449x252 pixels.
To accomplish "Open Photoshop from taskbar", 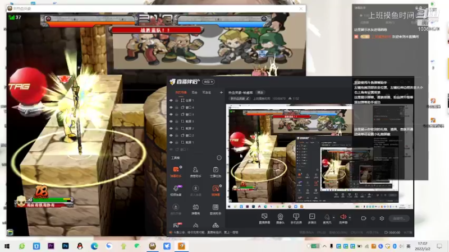I will pyautogui.click(x=65, y=246).
